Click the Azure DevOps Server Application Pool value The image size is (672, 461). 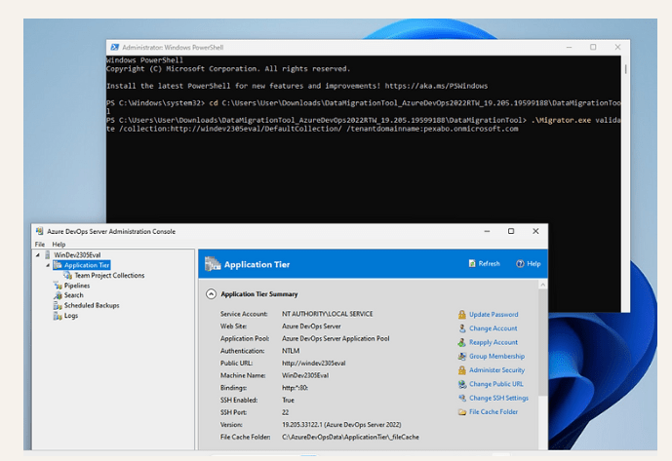(x=336, y=338)
